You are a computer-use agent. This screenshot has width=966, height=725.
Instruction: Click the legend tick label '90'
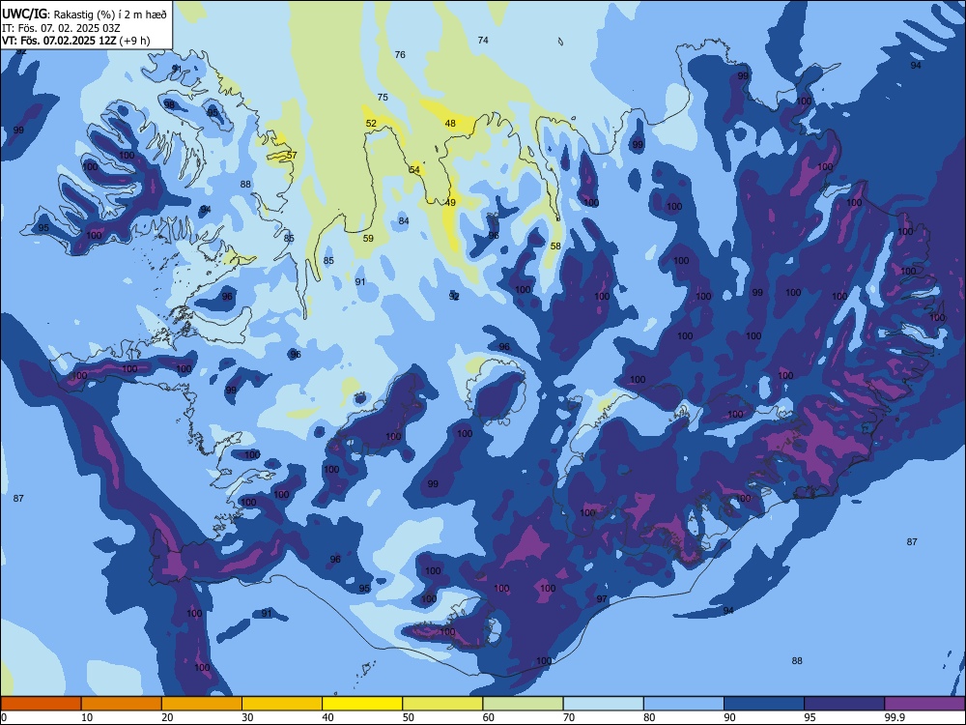729,717
